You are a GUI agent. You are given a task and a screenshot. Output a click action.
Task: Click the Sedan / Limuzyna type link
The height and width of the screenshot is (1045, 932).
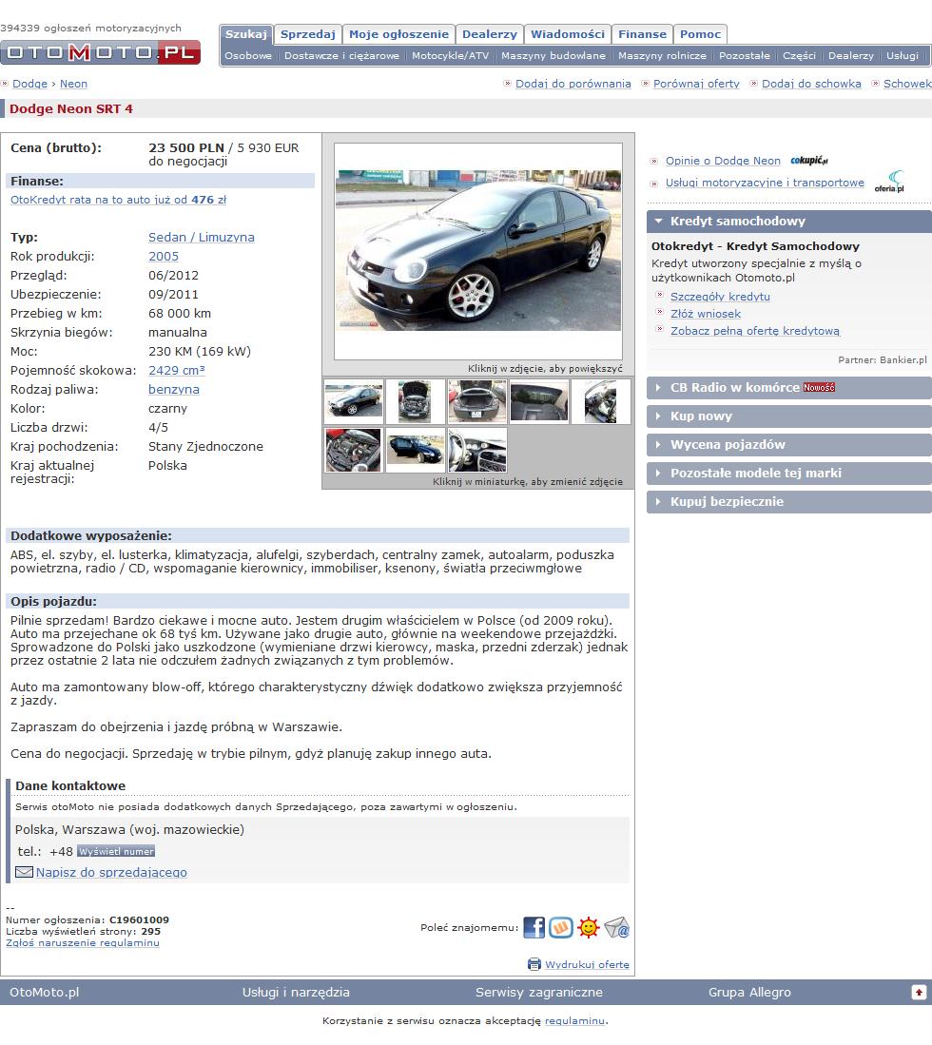coord(202,238)
